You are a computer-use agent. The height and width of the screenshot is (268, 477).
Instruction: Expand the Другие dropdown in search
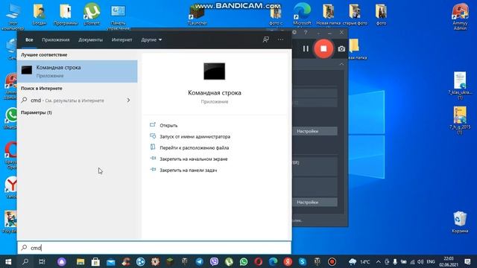tap(151, 39)
